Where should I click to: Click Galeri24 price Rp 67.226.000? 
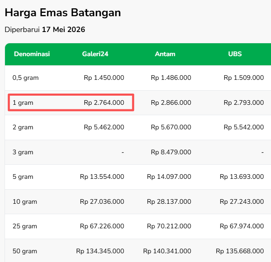[x=102, y=226]
